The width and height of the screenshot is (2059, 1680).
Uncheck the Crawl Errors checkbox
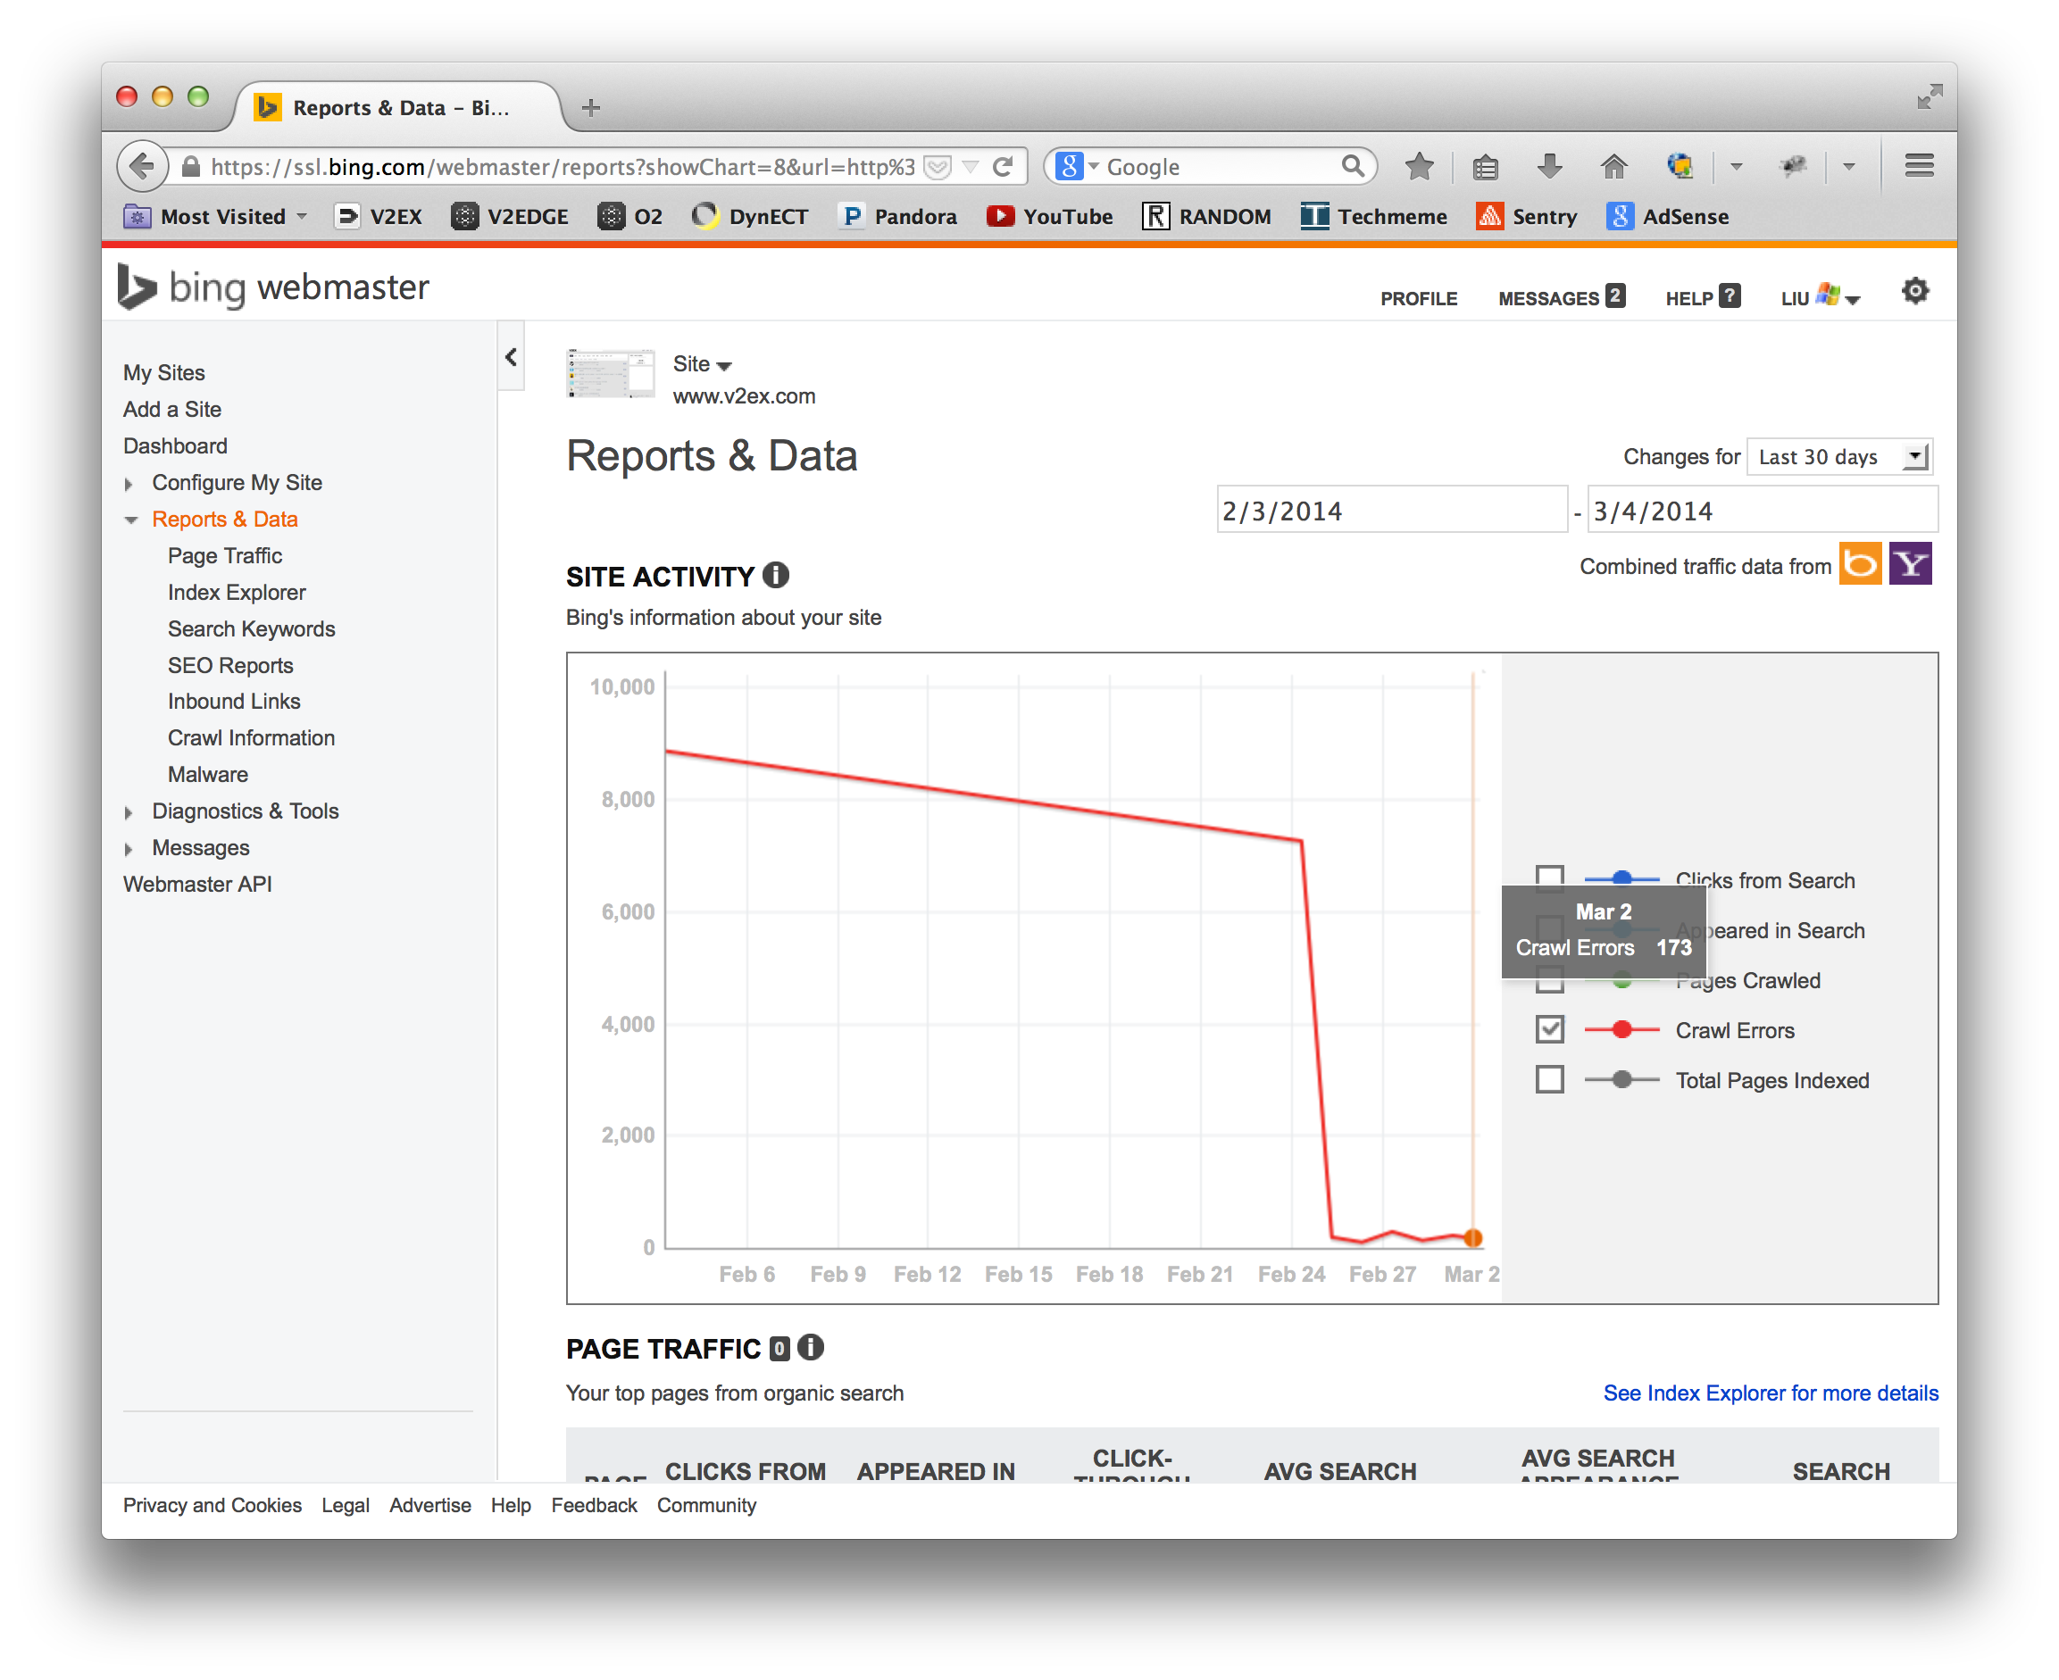(1549, 1029)
